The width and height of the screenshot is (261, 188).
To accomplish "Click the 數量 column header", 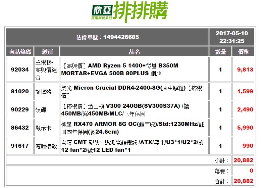I will point(220,52).
